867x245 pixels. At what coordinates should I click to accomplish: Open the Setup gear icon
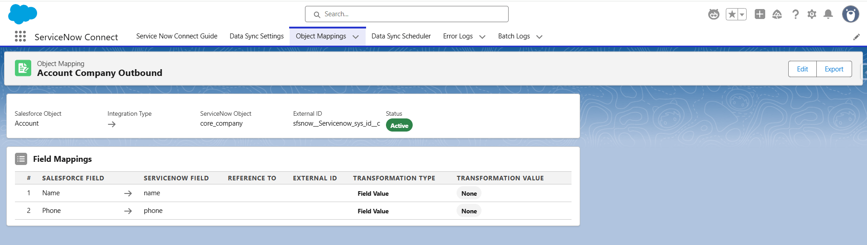tap(812, 14)
